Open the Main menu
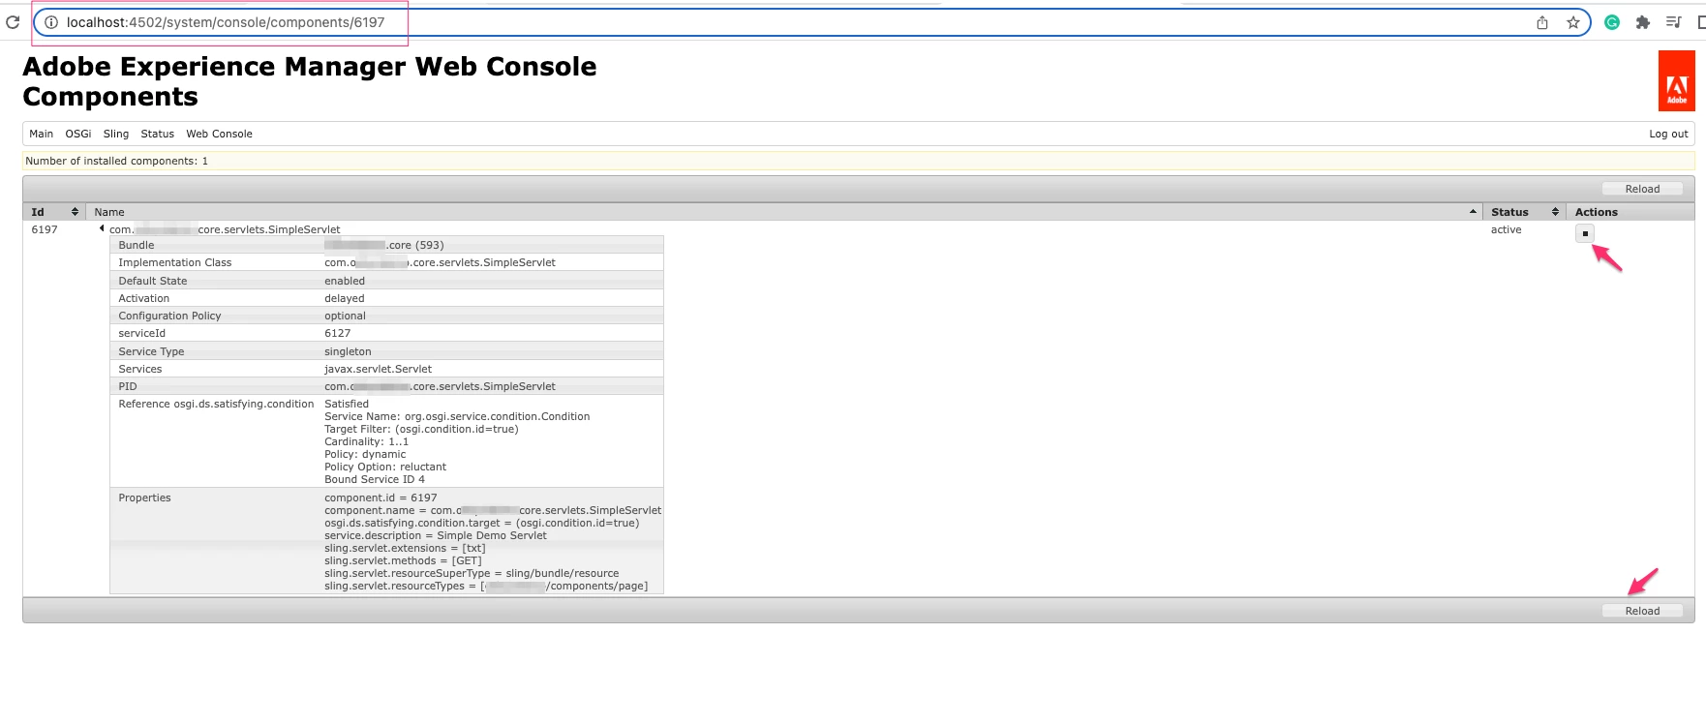Image resolution: width=1706 pixels, height=724 pixels. 42,134
